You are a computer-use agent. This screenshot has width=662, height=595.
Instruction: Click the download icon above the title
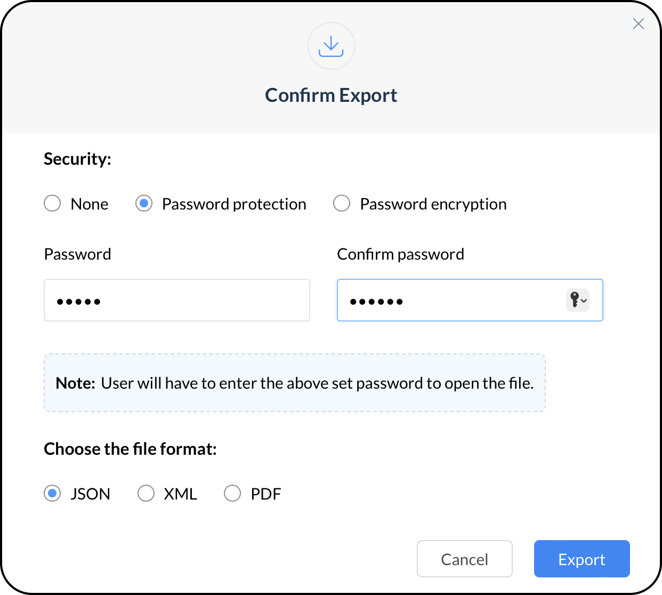click(331, 46)
